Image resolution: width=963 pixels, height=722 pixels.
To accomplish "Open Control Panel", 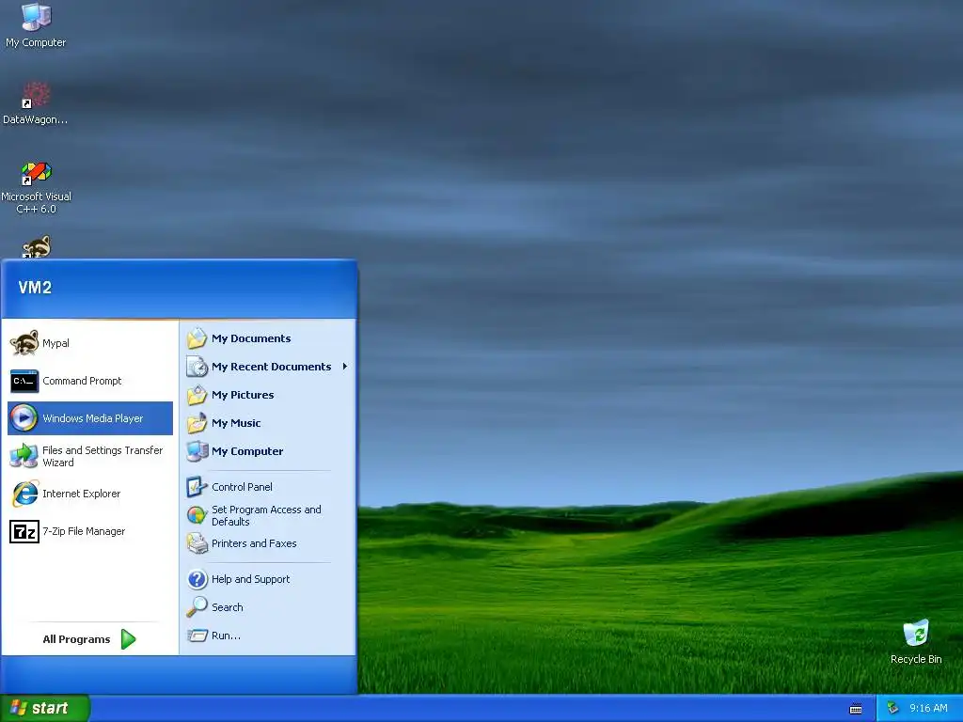I will pos(268,487).
